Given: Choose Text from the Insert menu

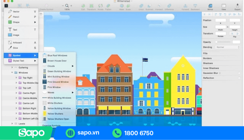Looking at the screenshot, I should [21, 29].
